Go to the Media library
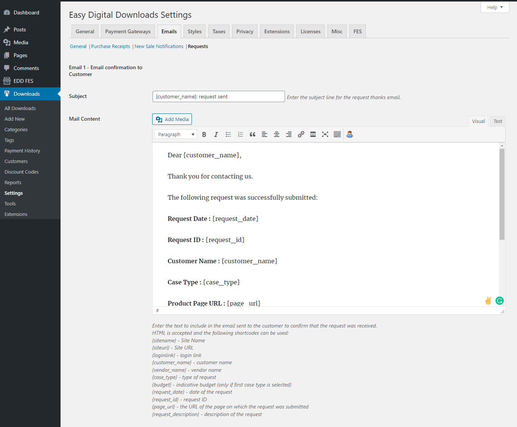 (x=30, y=42)
